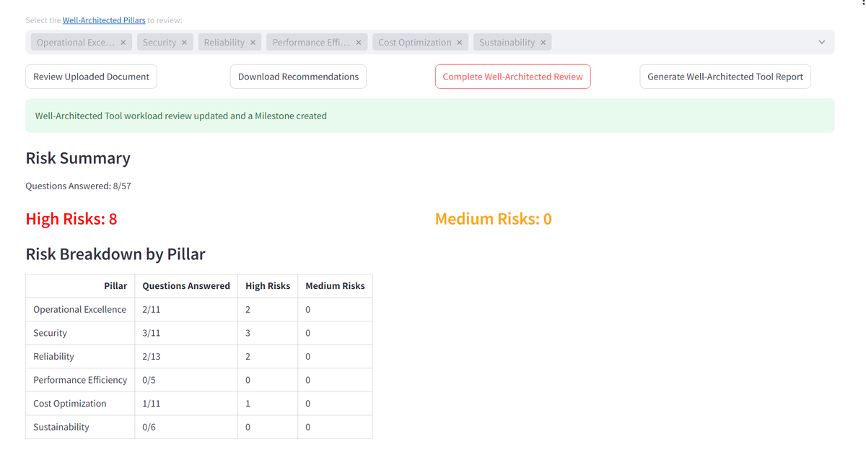866x463 pixels.
Task: Click the milestone created success message
Action: click(430, 116)
